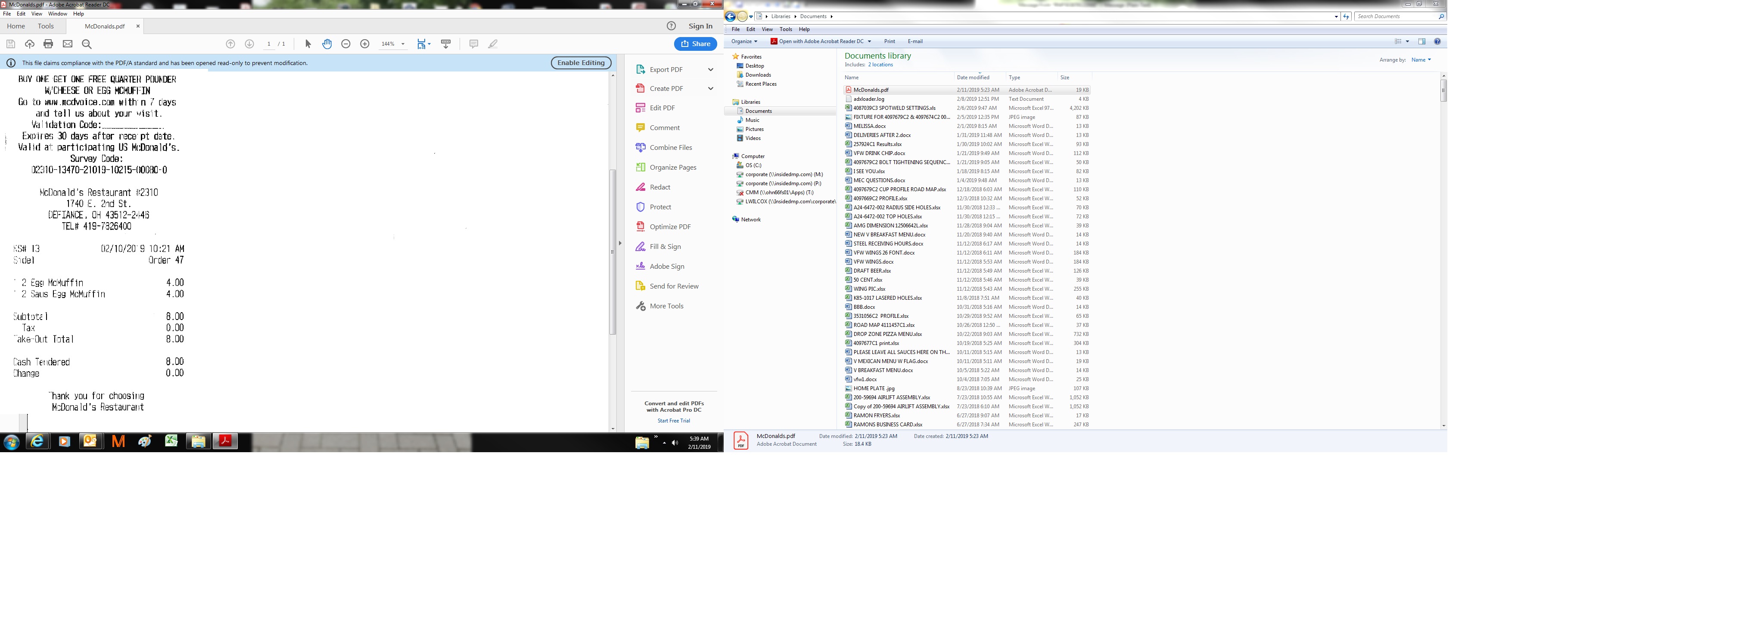Click the Save file icon in Acrobat toolbar
The width and height of the screenshot is (1751, 621).
point(11,44)
